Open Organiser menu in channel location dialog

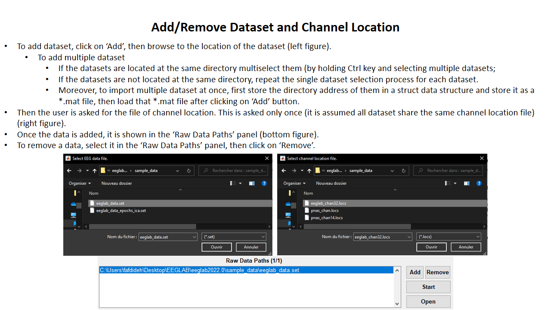click(294, 183)
